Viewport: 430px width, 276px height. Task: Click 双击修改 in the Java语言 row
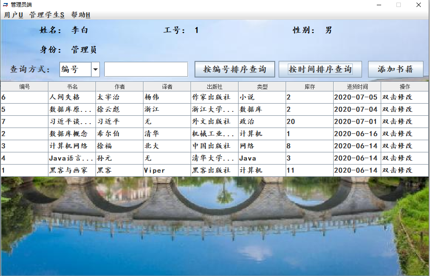point(405,158)
